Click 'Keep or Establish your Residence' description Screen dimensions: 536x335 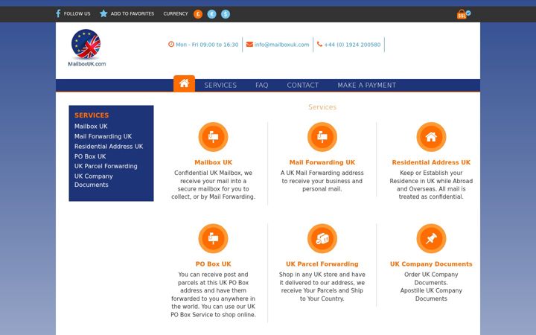431,185
